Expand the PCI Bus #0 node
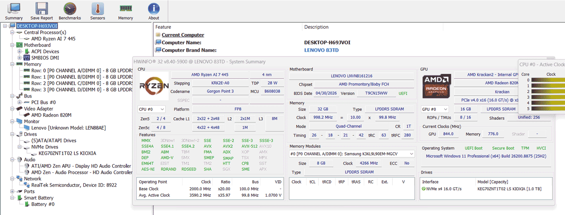 click(20, 102)
